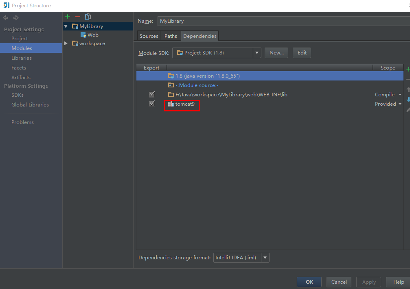Open Facets settings
This screenshot has height=289, width=410.
pos(19,68)
